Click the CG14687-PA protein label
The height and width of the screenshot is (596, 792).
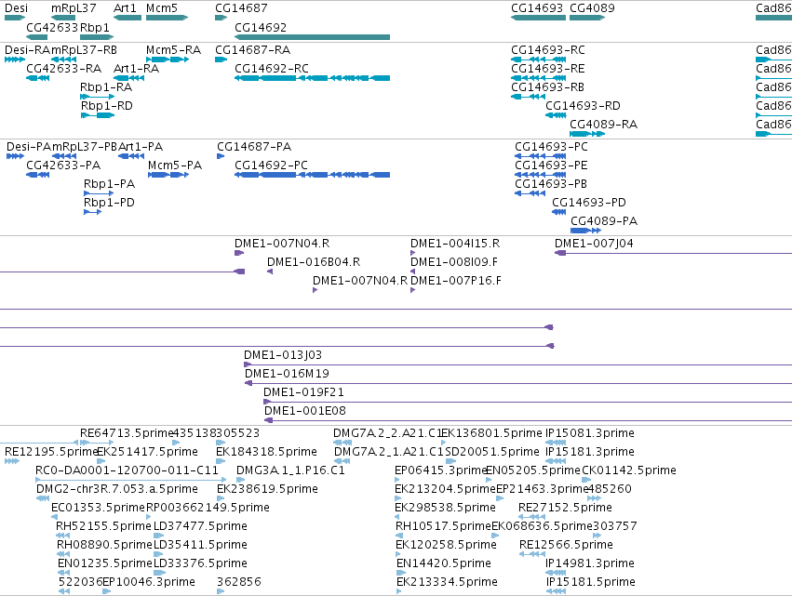click(254, 147)
